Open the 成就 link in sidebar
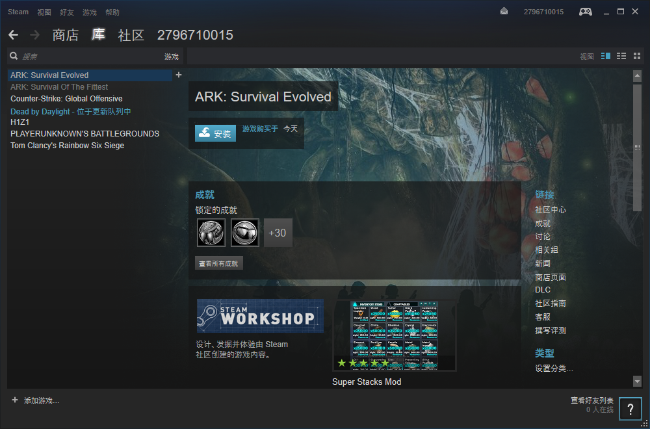 click(543, 224)
